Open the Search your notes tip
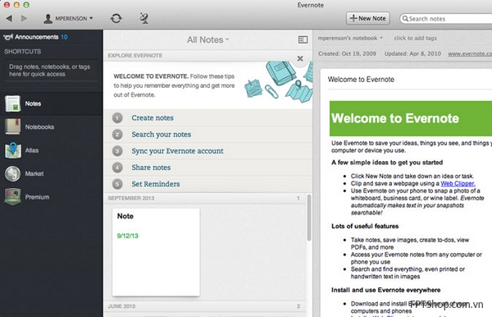492x317 pixels. point(207,135)
